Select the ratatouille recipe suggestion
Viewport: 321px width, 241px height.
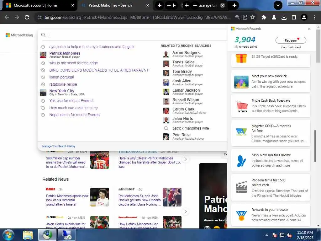63,84
